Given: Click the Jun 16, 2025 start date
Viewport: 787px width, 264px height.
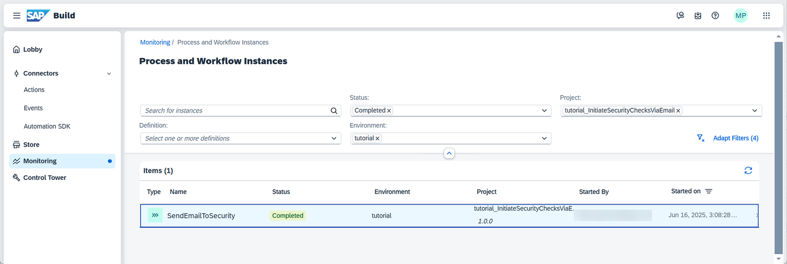Looking at the screenshot, I should [703, 215].
